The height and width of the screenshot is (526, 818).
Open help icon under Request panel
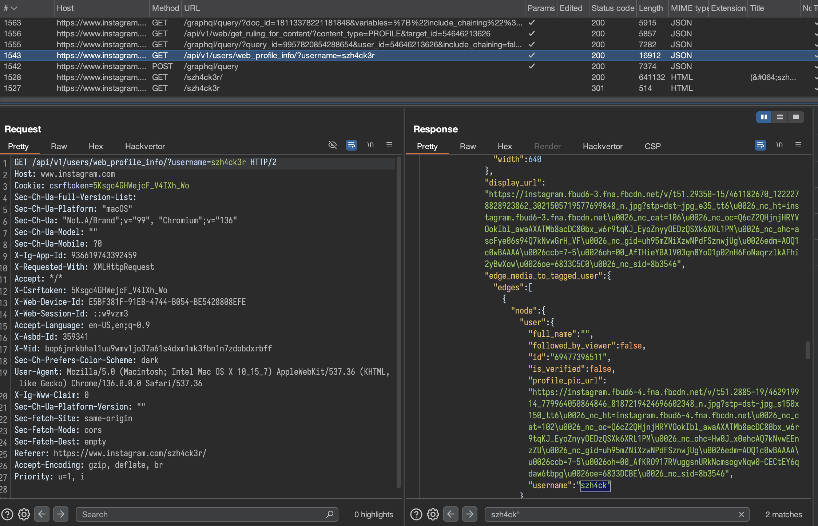7,514
